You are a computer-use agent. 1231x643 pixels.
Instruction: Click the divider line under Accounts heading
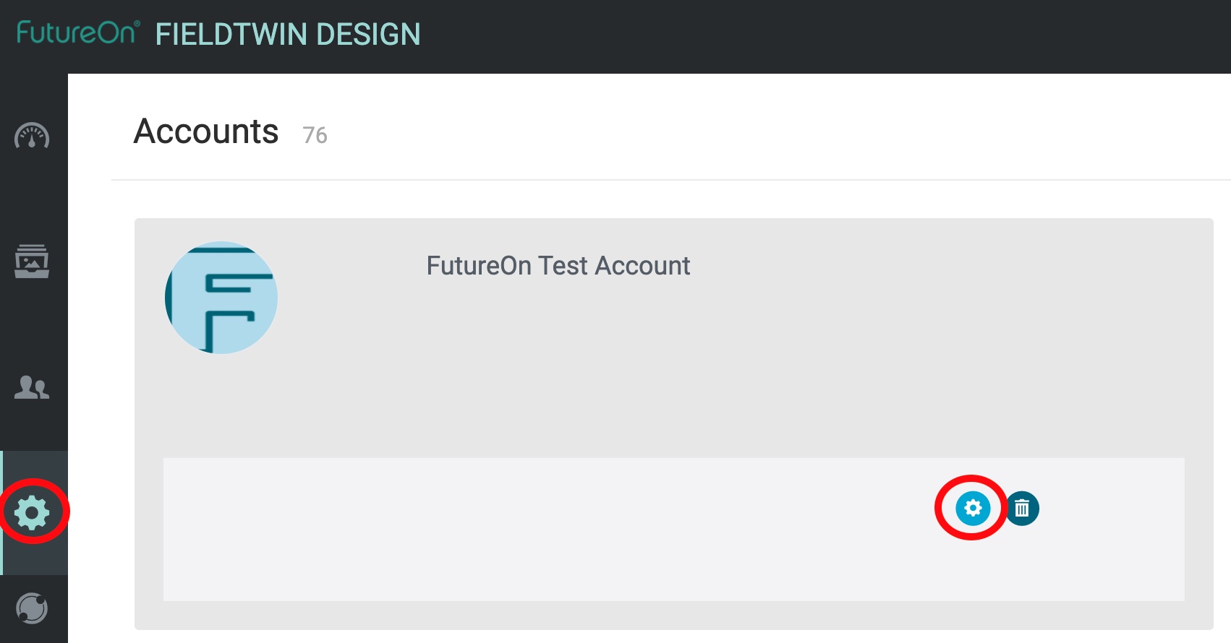[x=671, y=180]
